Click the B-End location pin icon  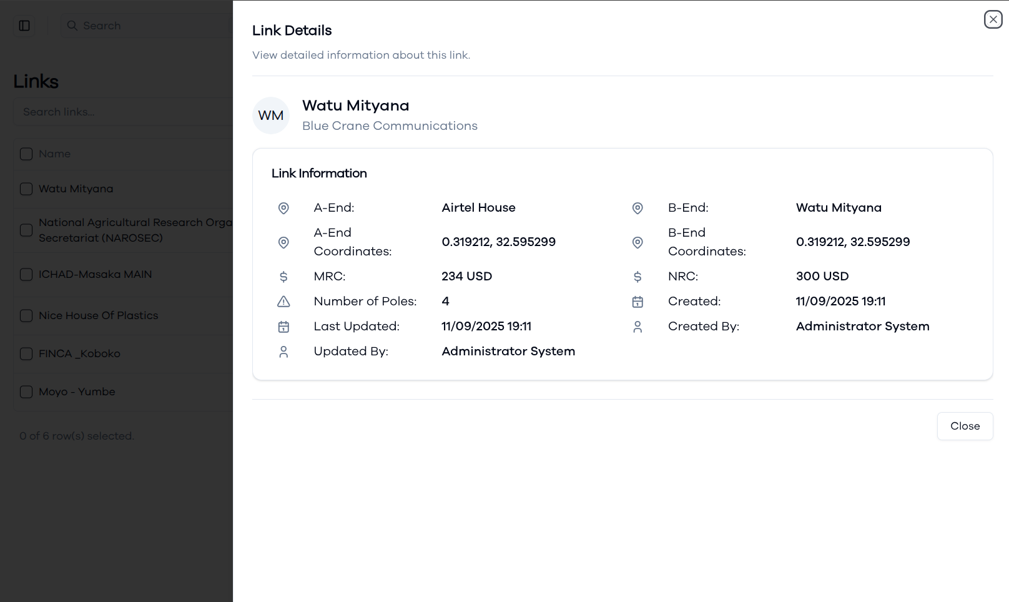click(637, 208)
